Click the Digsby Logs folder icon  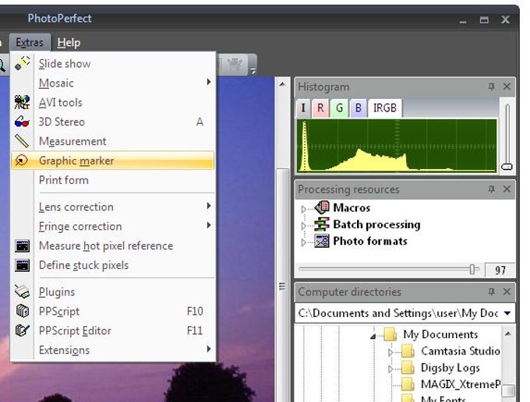(x=408, y=368)
